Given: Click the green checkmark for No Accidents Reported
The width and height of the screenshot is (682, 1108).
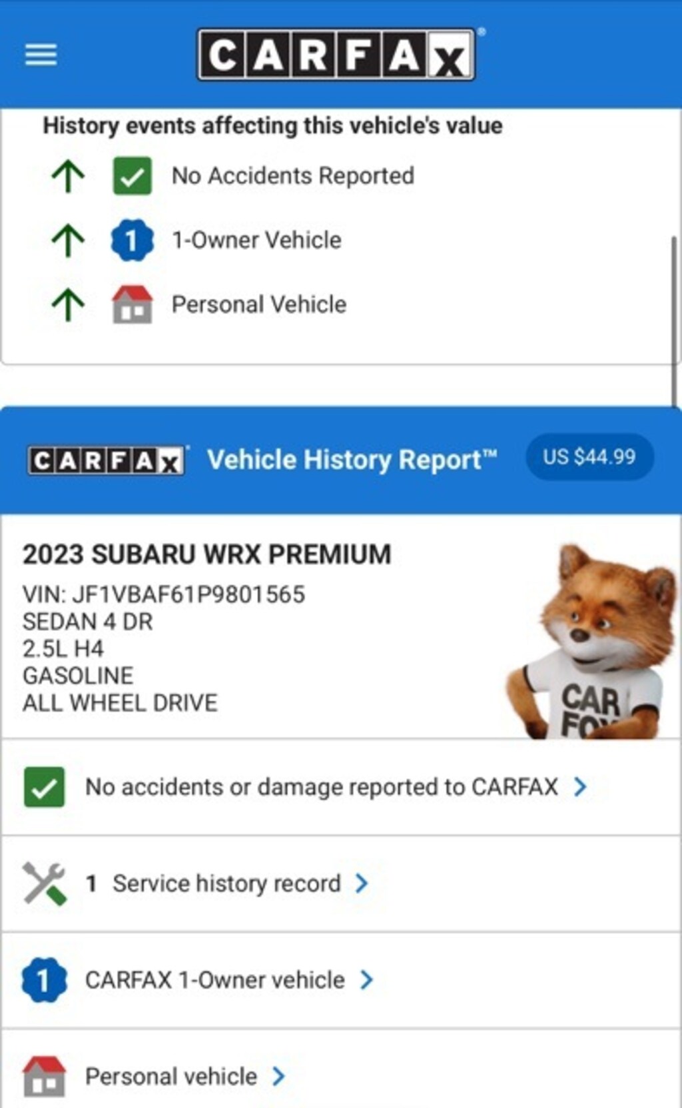Looking at the screenshot, I should 132,176.
